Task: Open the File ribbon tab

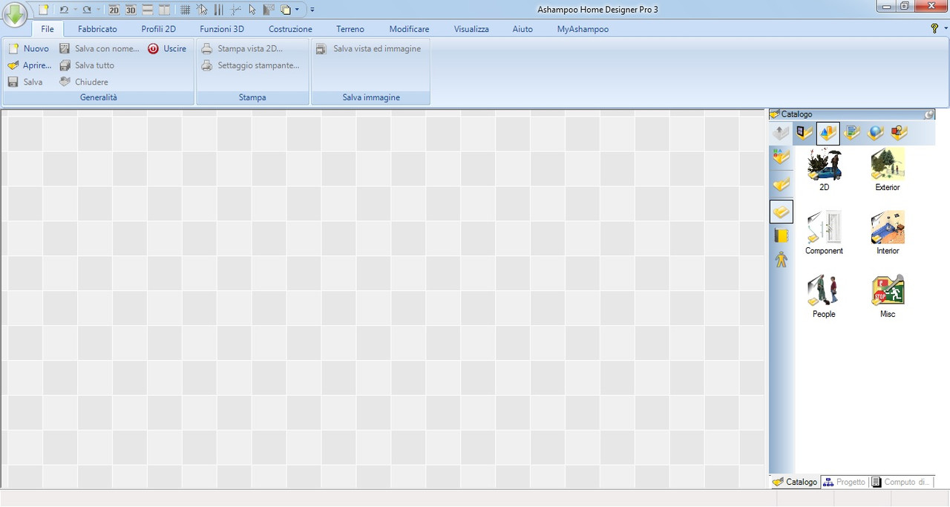Action: coord(47,29)
